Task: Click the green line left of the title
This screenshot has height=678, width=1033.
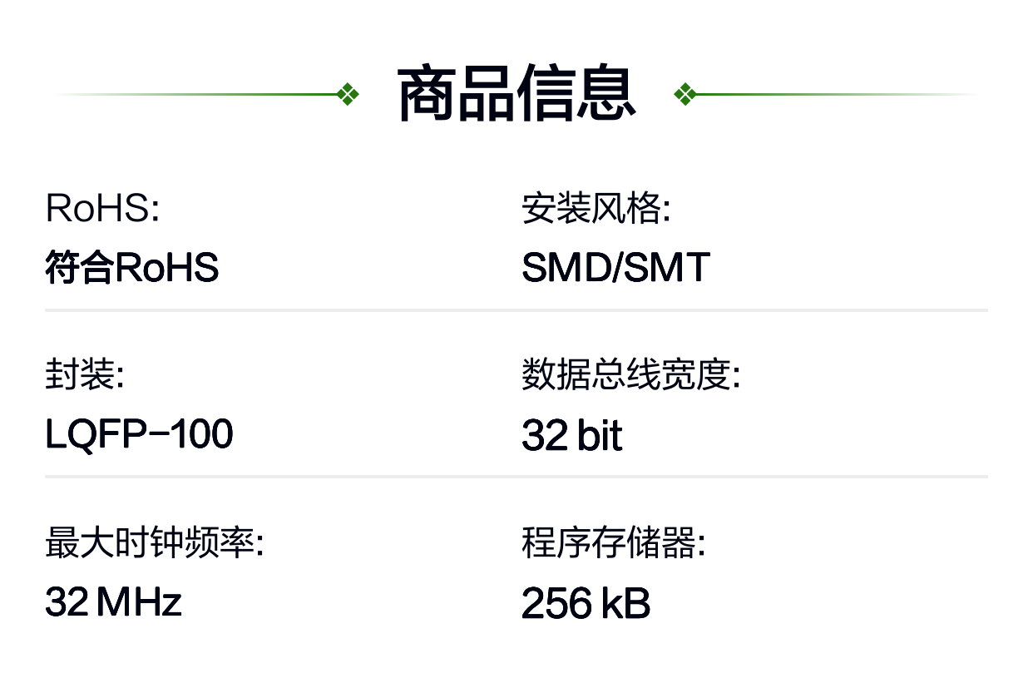Action: point(196,95)
